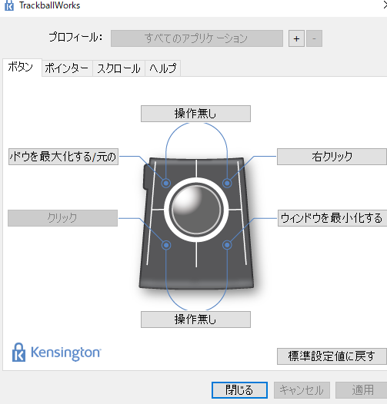Select the ボタン tab
This screenshot has height=404, width=387.
[22, 68]
